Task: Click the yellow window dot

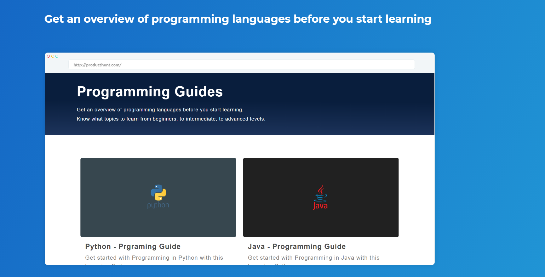Action: tap(53, 56)
